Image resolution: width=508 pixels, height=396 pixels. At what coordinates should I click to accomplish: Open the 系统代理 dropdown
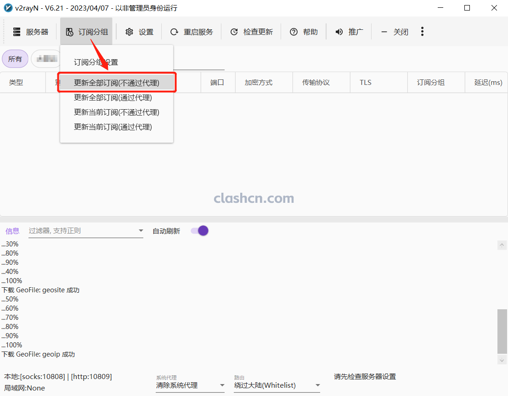190,385
